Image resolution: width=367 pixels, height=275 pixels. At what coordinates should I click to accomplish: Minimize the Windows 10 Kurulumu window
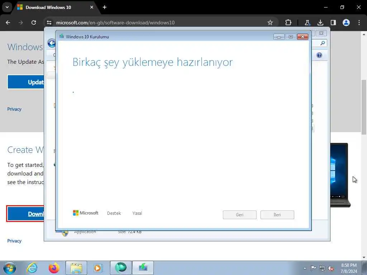(x=279, y=37)
